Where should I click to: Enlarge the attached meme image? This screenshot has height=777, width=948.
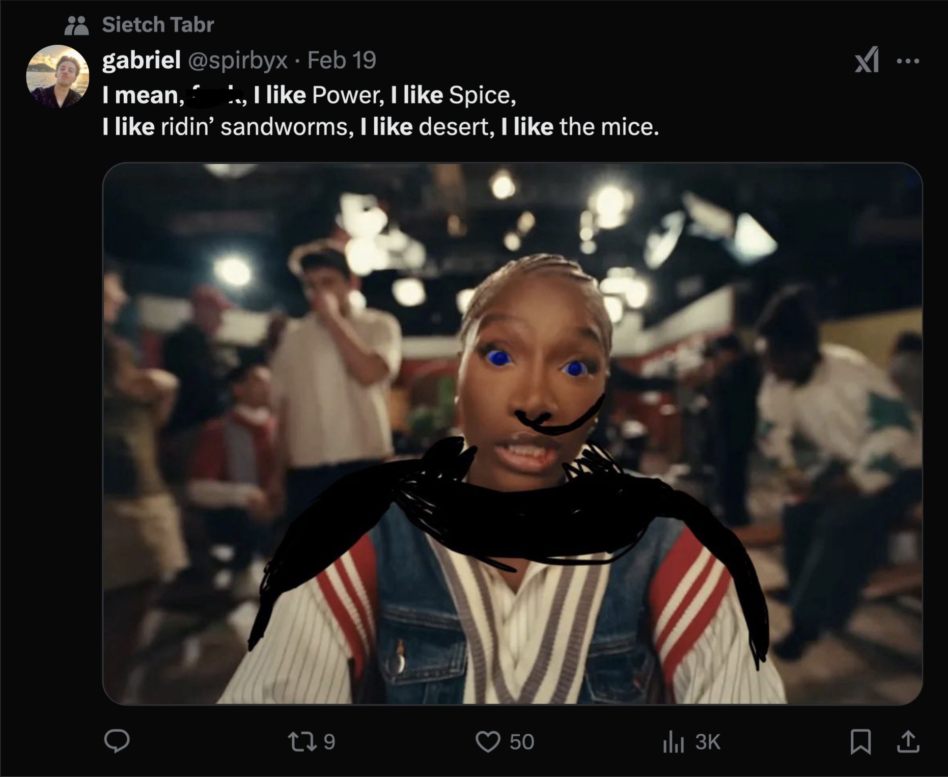click(x=512, y=433)
